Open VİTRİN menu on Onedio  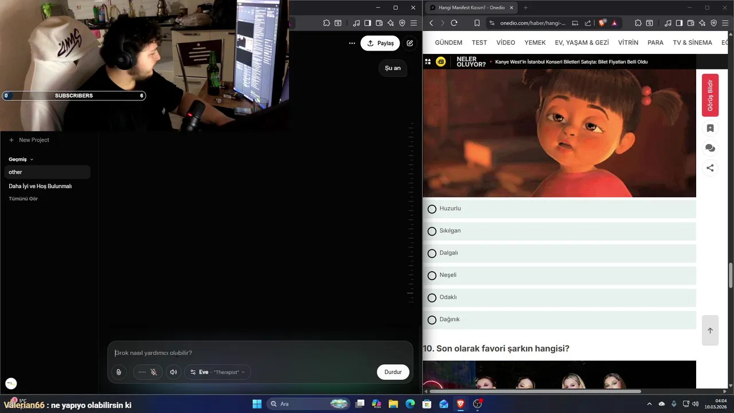(x=628, y=42)
